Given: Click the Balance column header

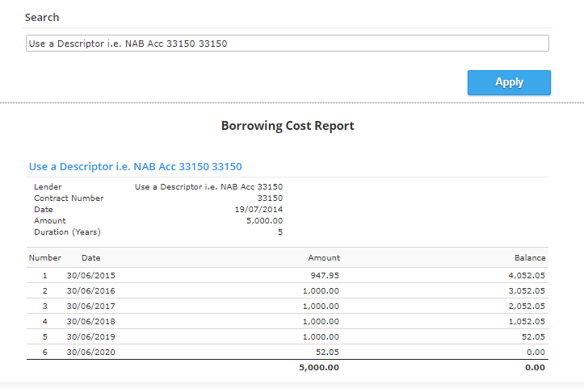Looking at the screenshot, I should (x=530, y=257).
